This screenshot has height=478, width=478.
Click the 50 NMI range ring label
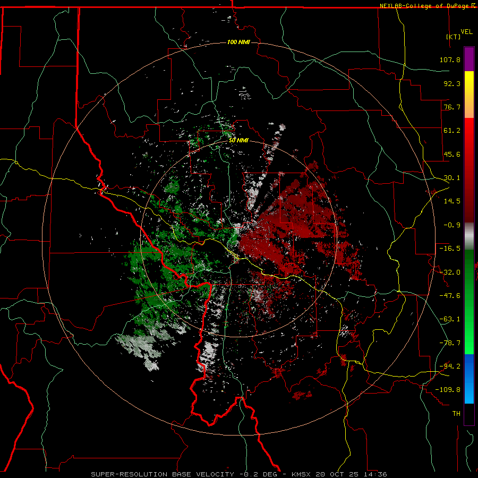pos(238,141)
